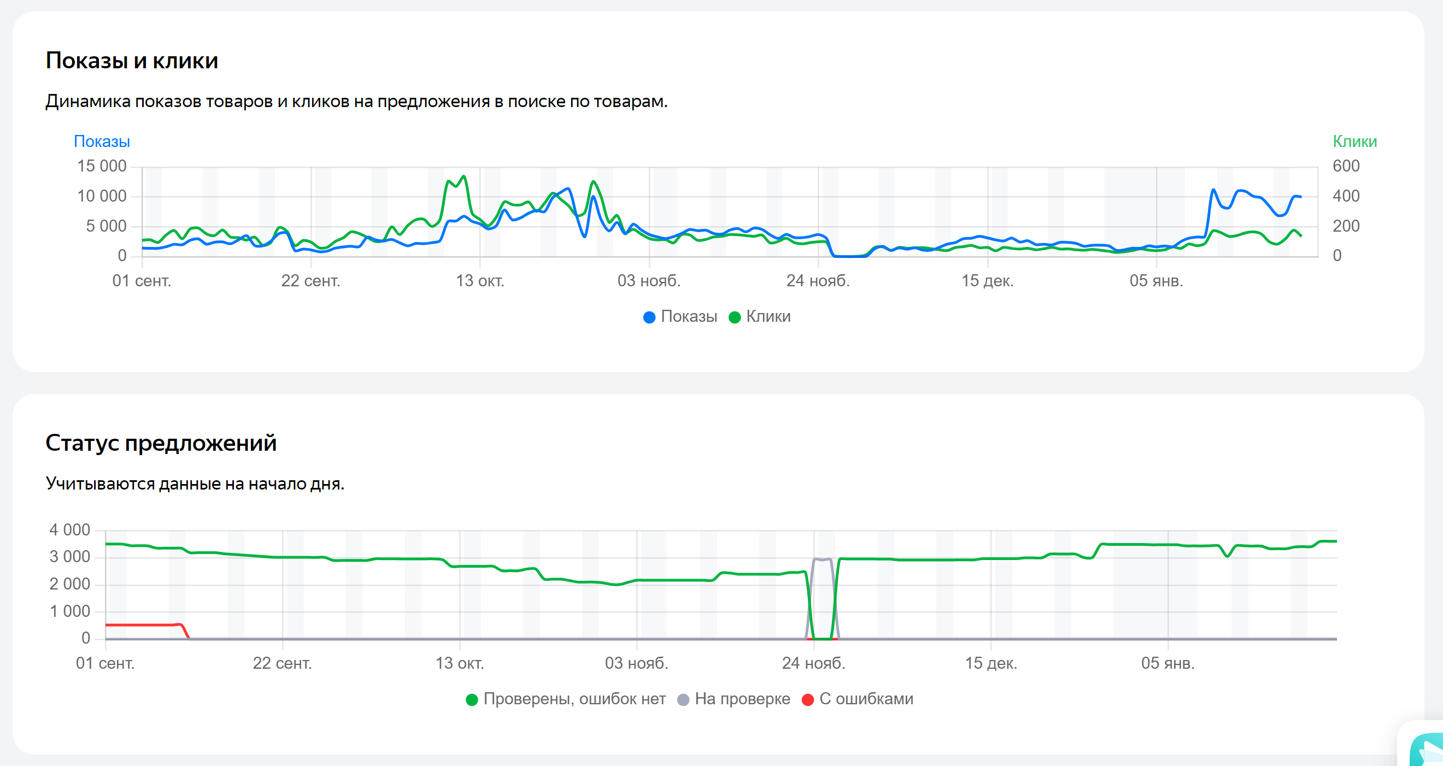1443x766 pixels.
Task: Click the Динамика показов товаров description text
Action: (x=356, y=101)
